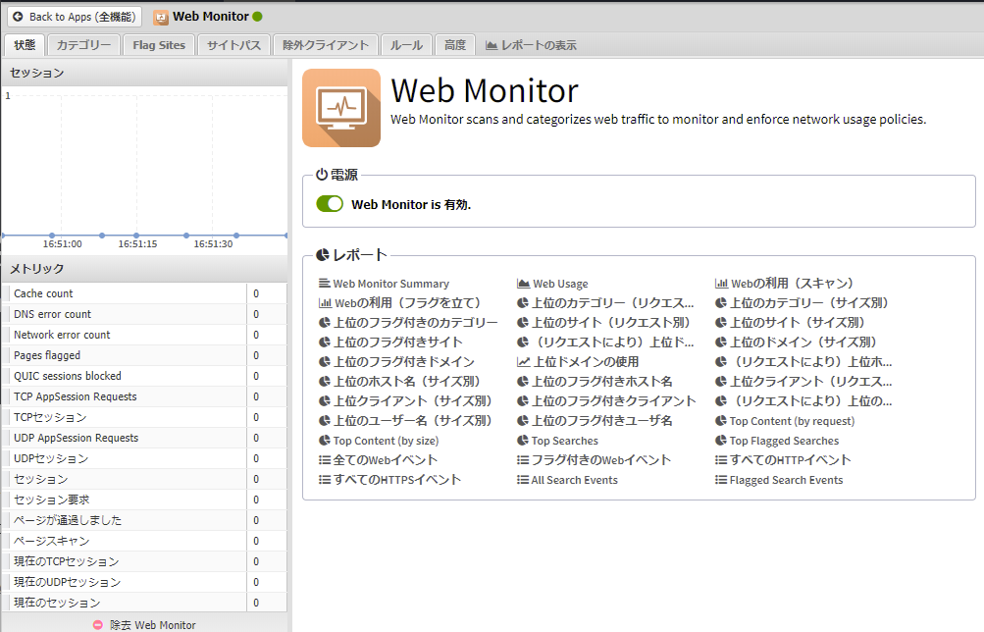The image size is (984, 632).
Task: Select the ルール tab
Action: (406, 45)
